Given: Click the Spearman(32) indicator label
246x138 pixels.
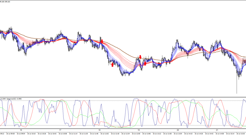Looking at the screenshot, I should coord(14,99).
